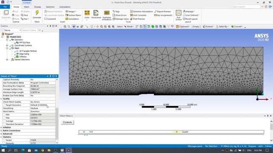Collapse the Quality section
The height and width of the screenshot is (153, 273).
point(1,99)
